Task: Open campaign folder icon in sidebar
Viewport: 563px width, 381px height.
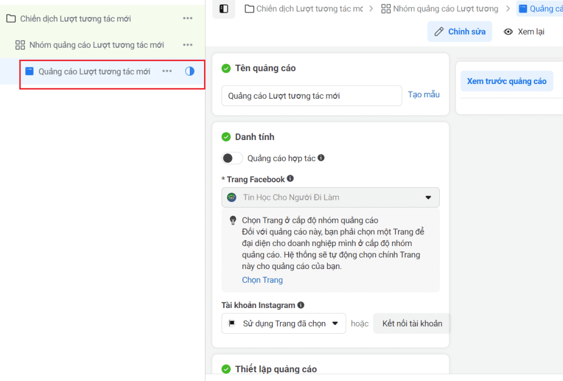Action: pos(11,19)
